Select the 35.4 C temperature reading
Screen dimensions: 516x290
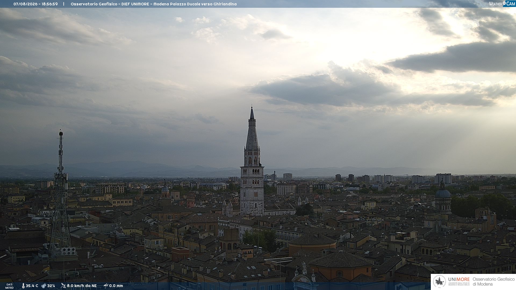[32, 286]
